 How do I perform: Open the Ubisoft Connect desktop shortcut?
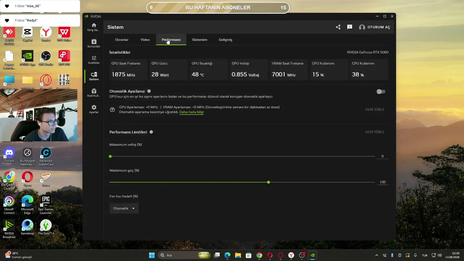click(x=9, y=205)
